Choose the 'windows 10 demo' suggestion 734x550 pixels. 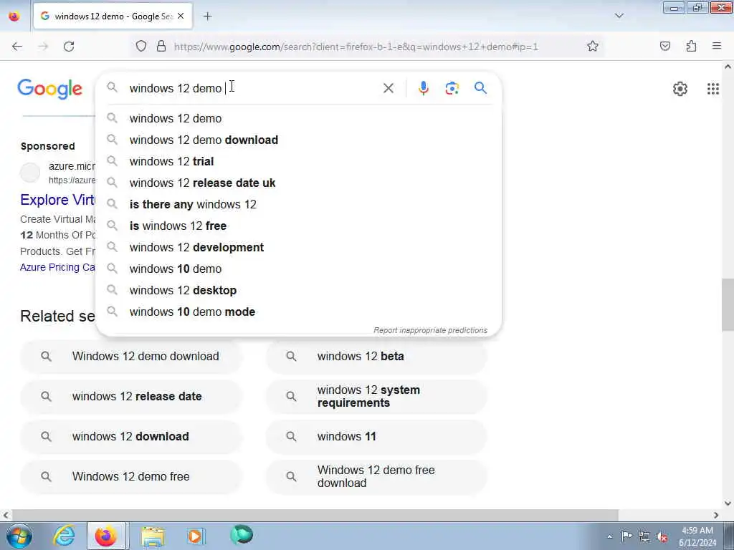[x=299, y=269]
